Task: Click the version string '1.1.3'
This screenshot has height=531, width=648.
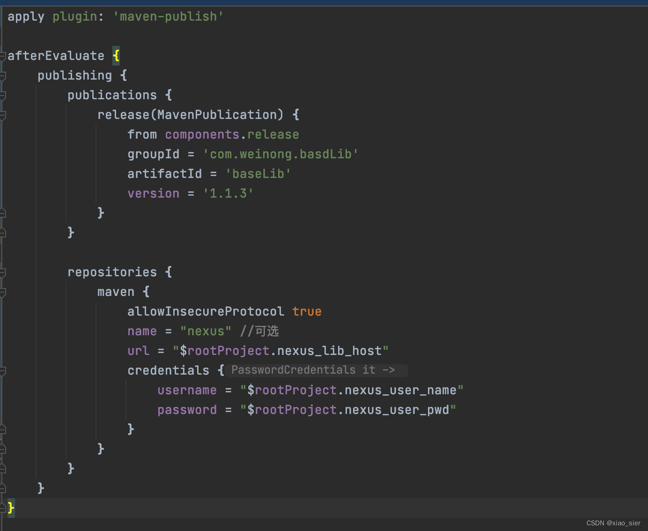Action: tap(228, 193)
